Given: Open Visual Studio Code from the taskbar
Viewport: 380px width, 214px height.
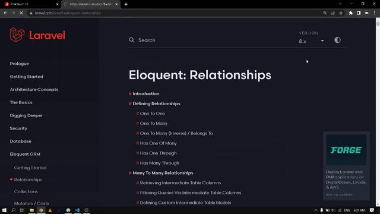Looking at the screenshot, I should [77, 210].
